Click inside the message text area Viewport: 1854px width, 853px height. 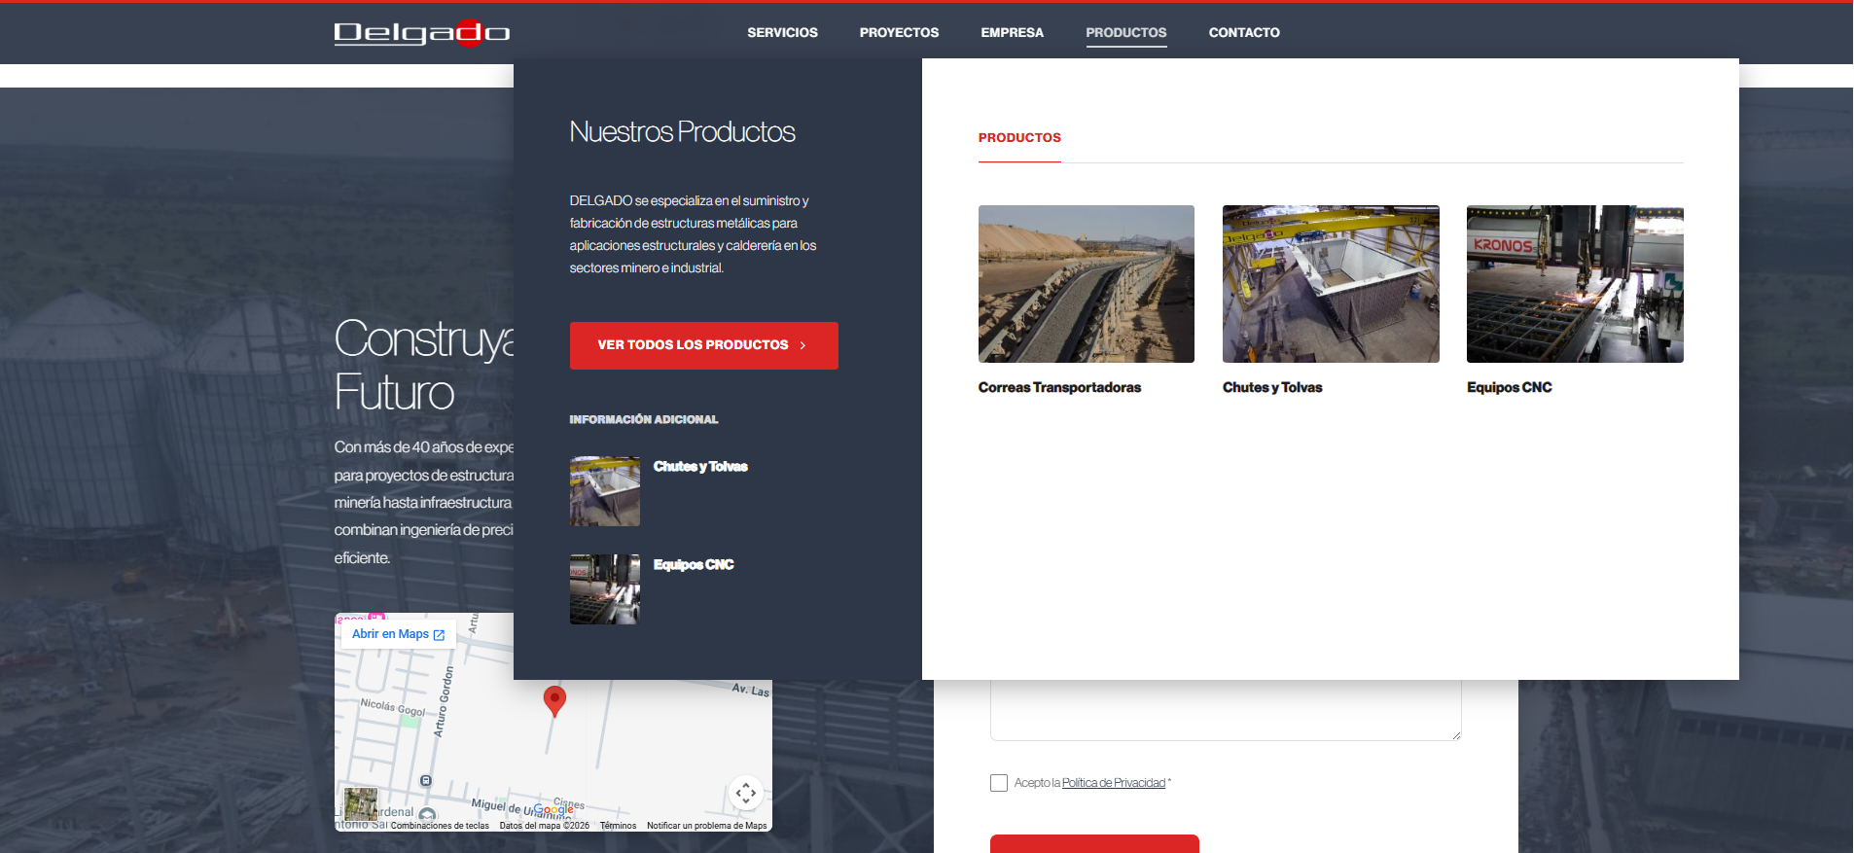[1225, 710]
